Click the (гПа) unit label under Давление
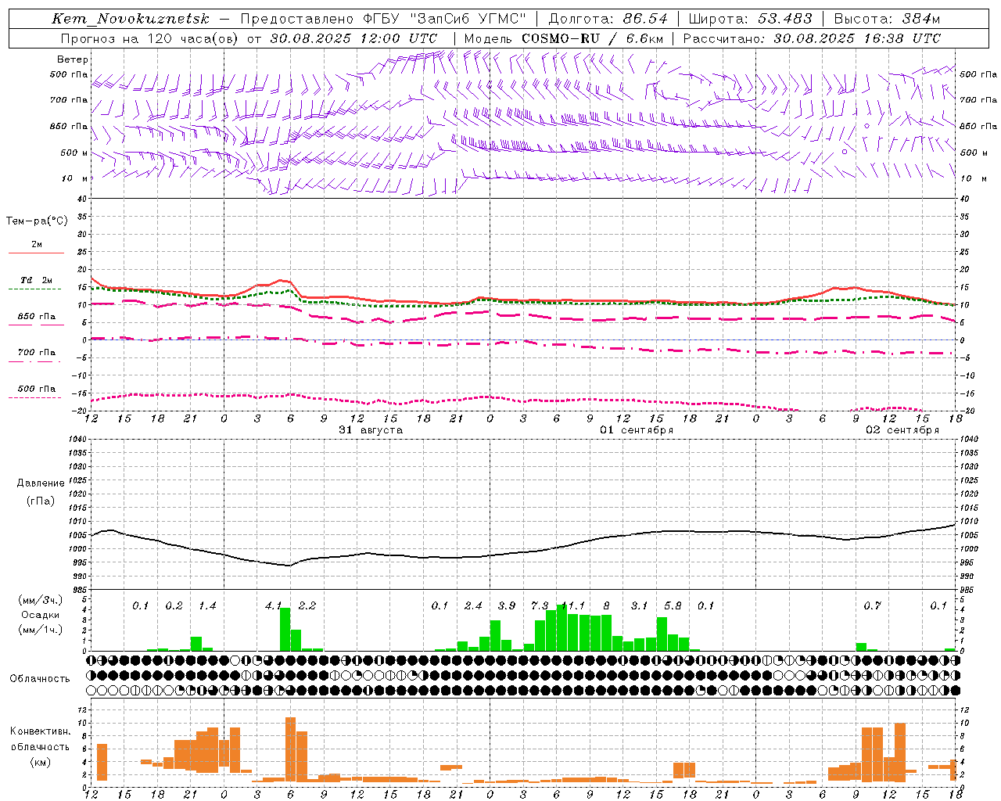1001x801 pixels. click(x=41, y=501)
